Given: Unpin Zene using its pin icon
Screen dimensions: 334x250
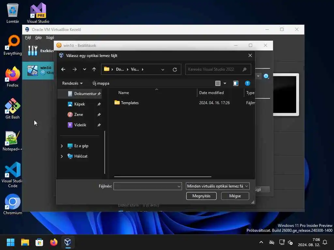Looking at the screenshot, I should point(99,115).
